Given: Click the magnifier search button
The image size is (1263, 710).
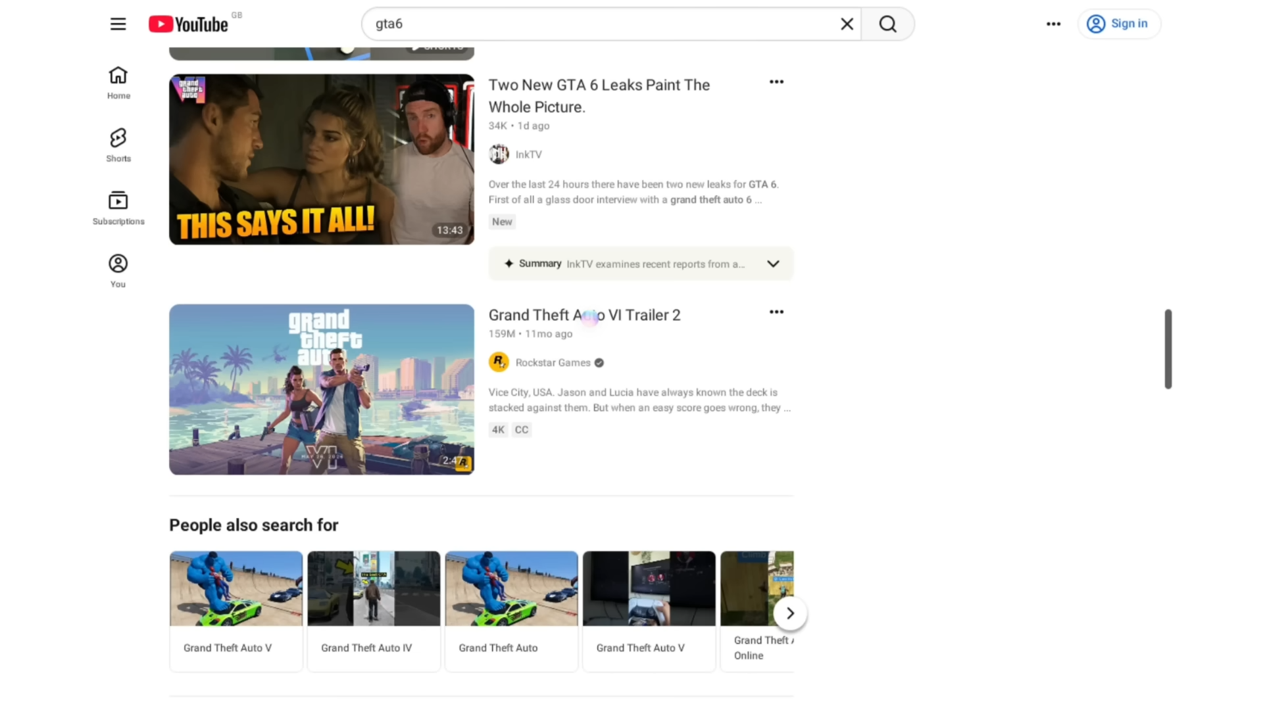Looking at the screenshot, I should [887, 24].
